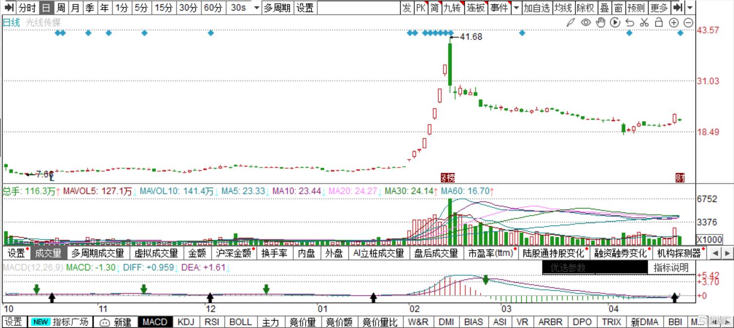Select the 换手率 turnover tab

274,253
